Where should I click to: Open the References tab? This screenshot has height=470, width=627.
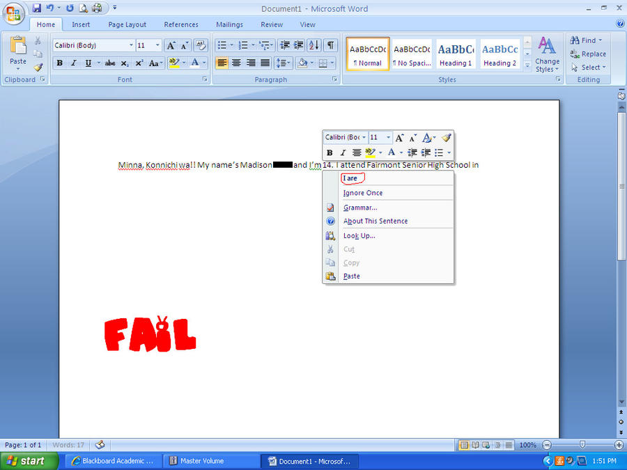pos(181,24)
